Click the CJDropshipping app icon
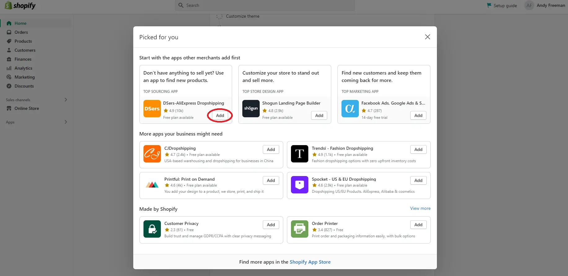Screen dimensions: 568x276 point(152,154)
